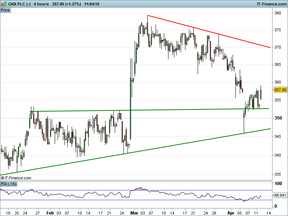The width and height of the screenshot is (288, 216).
Task: Select the horizontal green support line
Action: coord(149,110)
